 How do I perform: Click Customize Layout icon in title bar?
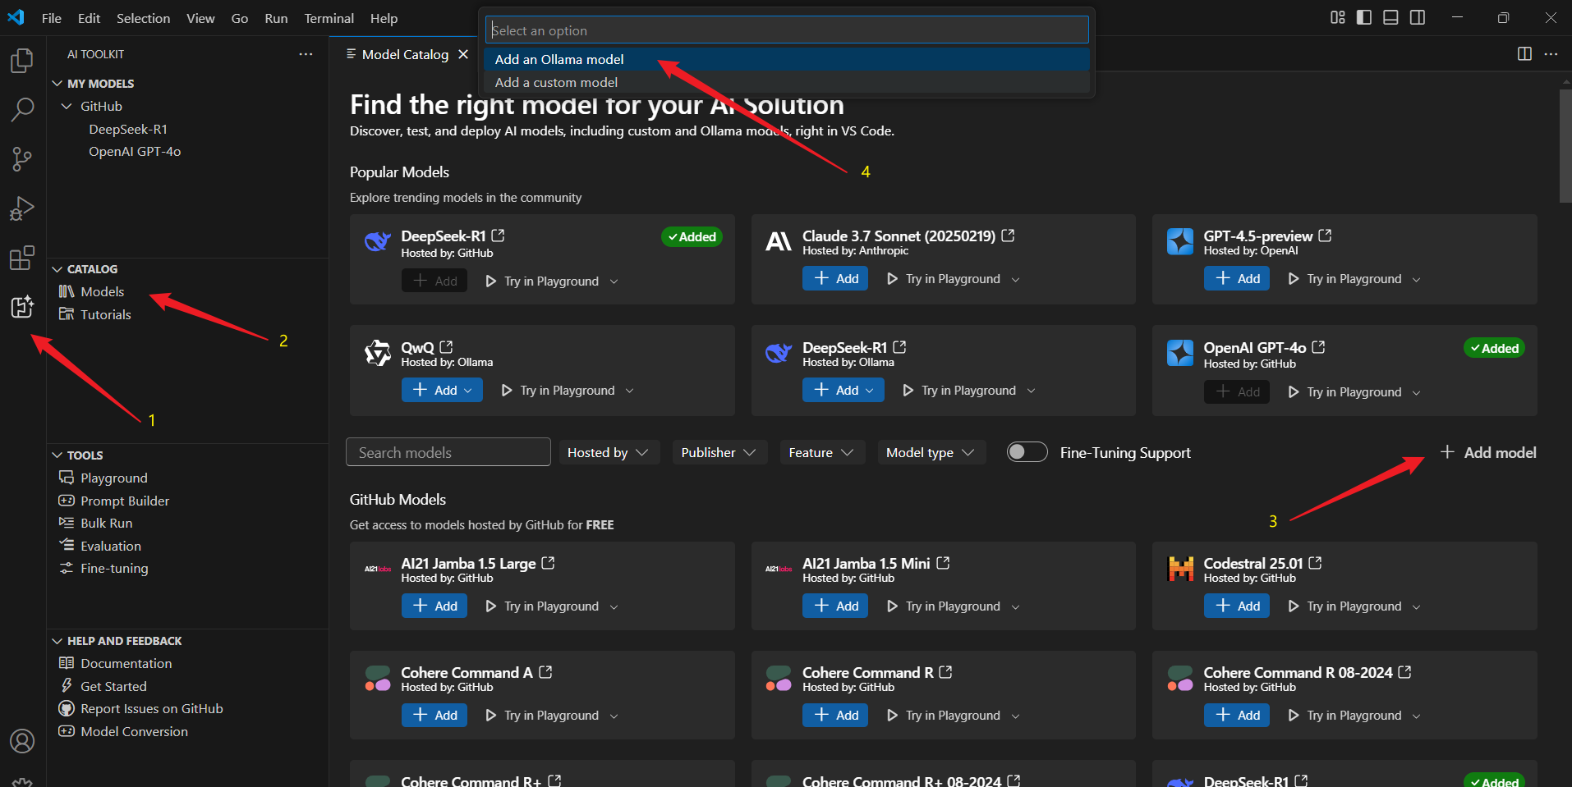[1338, 17]
